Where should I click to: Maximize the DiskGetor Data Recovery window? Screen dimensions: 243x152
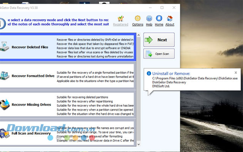(162, 7)
